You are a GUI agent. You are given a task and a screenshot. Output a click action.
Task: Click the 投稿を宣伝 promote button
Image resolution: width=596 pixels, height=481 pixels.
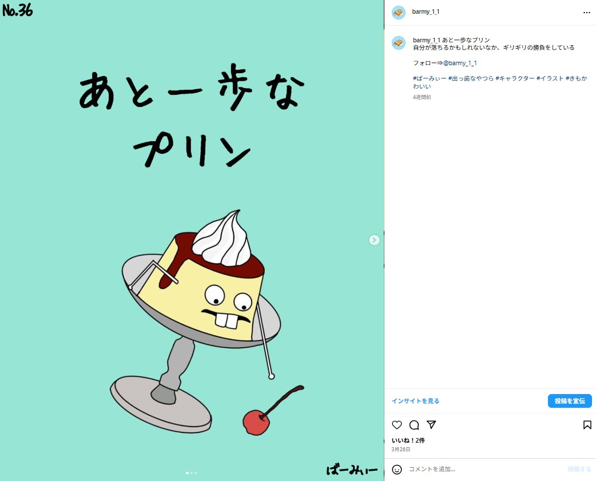coord(570,401)
